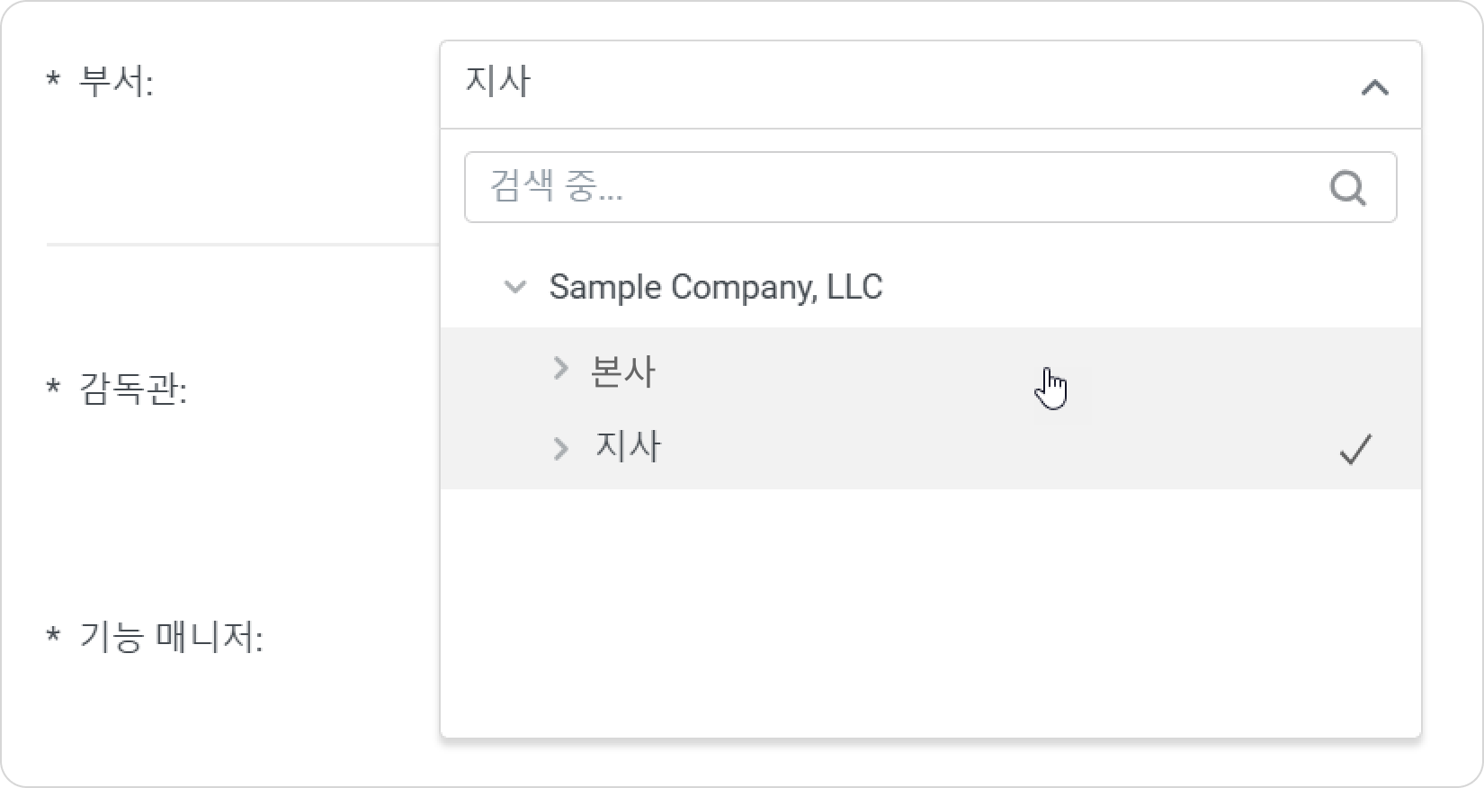This screenshot has width=1484, height=788.
Task: Select Sample Company, LLC root item
Action: click(716, 287)
